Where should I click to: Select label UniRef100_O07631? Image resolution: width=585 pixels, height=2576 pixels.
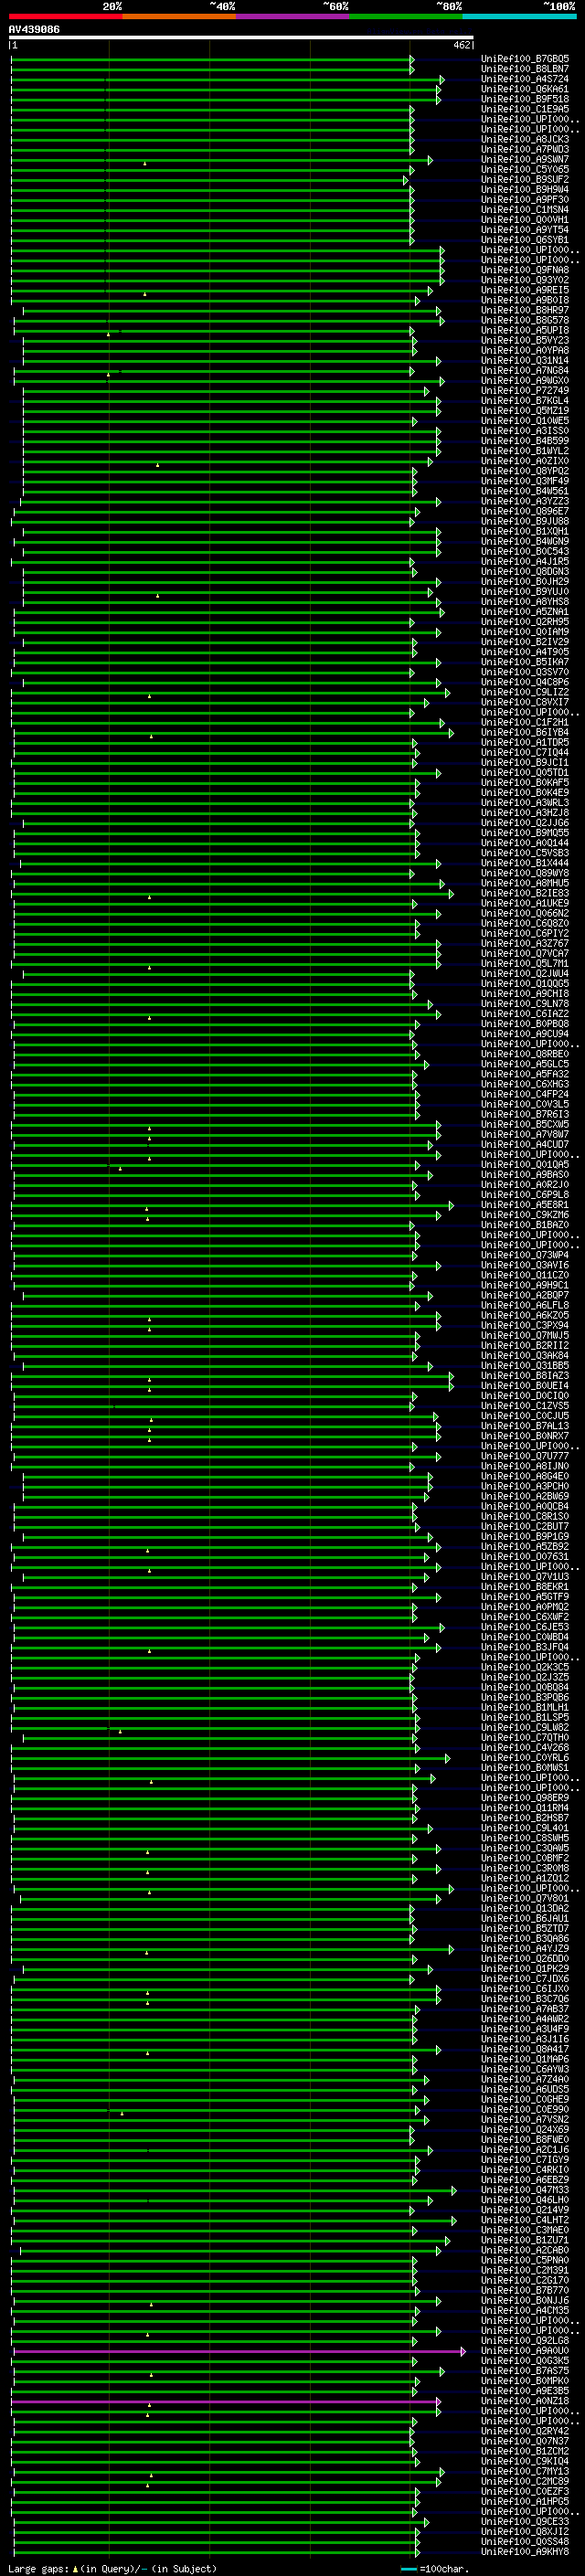click(x=525, y=1557)
